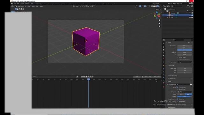Viewport: 204px width, 115px height.
Task: Enable the Placeholders checkbox
Action: pyautogui.click(x=178, y=102)
